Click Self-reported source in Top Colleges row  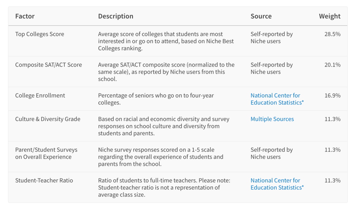271,38
